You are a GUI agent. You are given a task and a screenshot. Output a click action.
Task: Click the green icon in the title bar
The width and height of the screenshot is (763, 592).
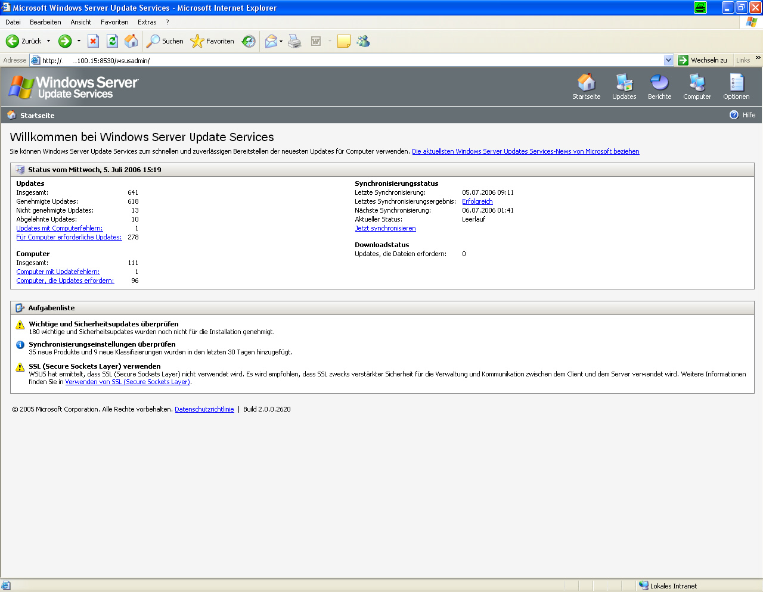[700, 8]
